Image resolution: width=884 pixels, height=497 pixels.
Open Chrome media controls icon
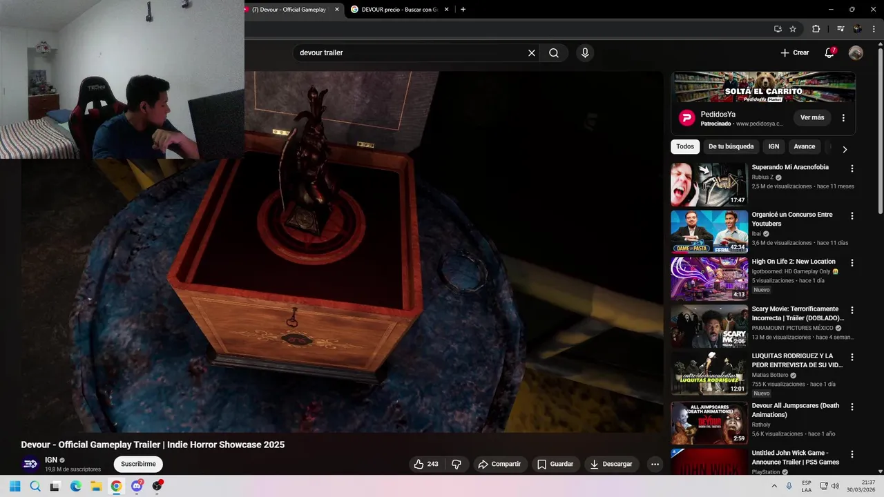[x=840, y=29]
